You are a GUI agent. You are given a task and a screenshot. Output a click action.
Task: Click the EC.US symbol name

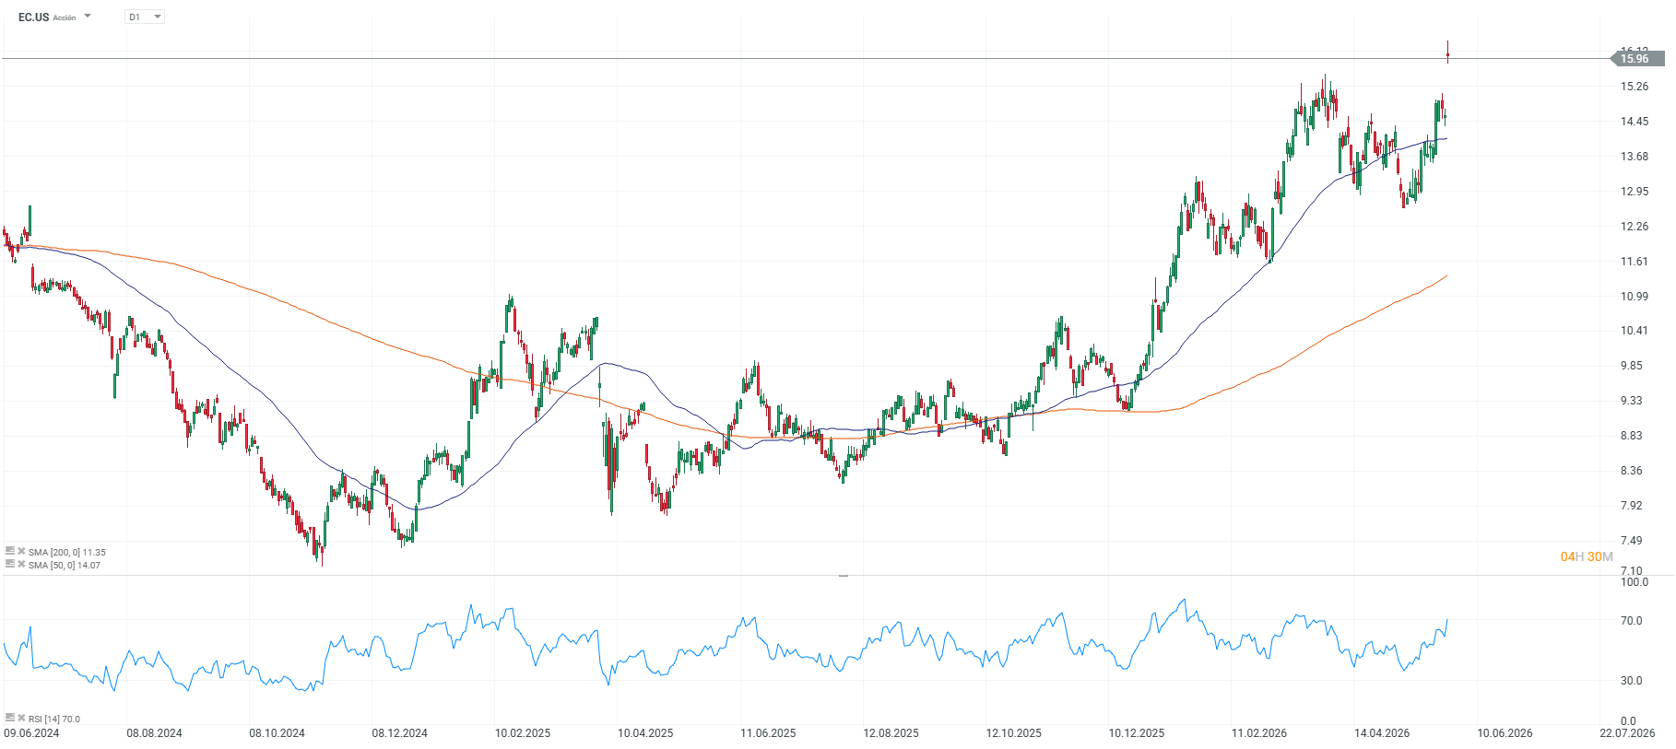pos(34,18)
